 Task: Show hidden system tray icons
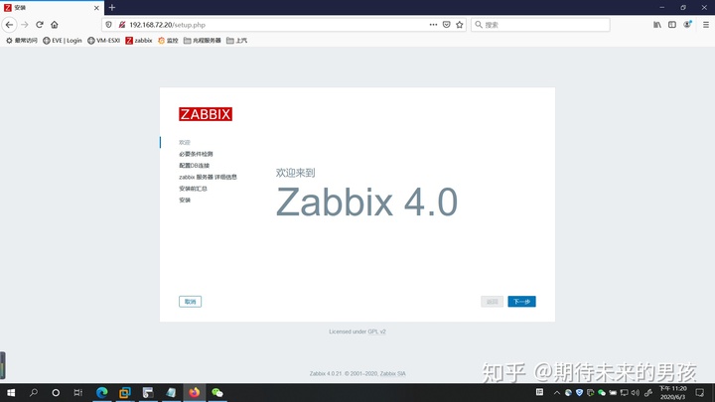coord(557,392)
